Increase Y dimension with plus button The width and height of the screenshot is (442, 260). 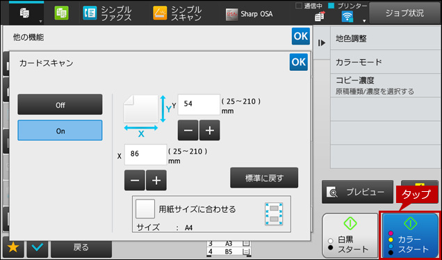209,130
